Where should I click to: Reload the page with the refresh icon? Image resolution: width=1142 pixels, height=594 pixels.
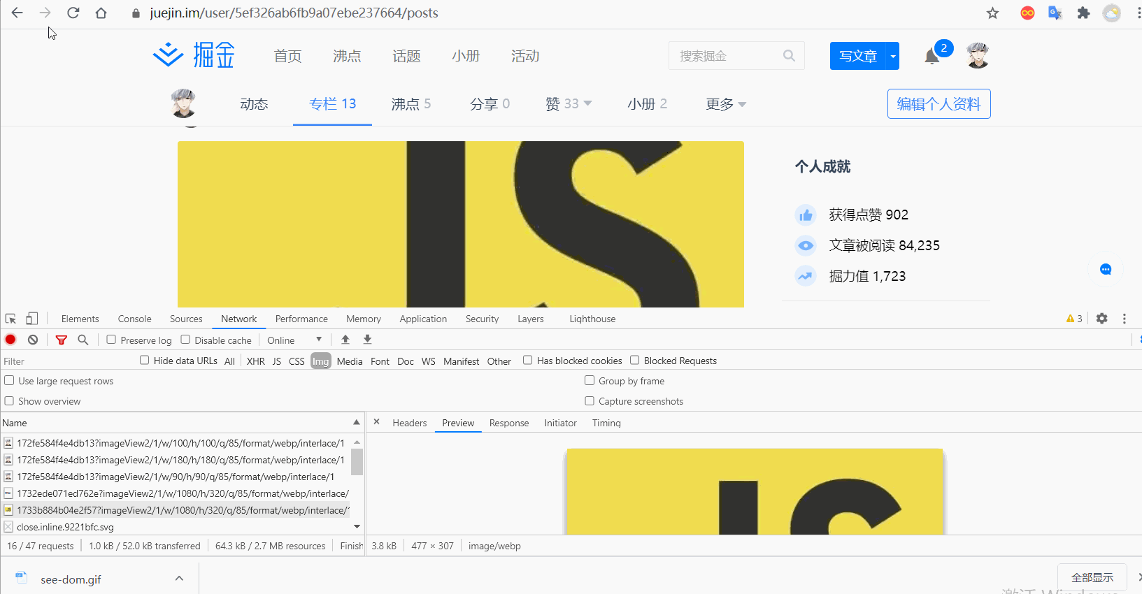point(73,13)
